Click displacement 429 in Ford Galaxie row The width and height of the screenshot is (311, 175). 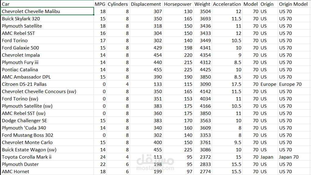tap(146, 48)
